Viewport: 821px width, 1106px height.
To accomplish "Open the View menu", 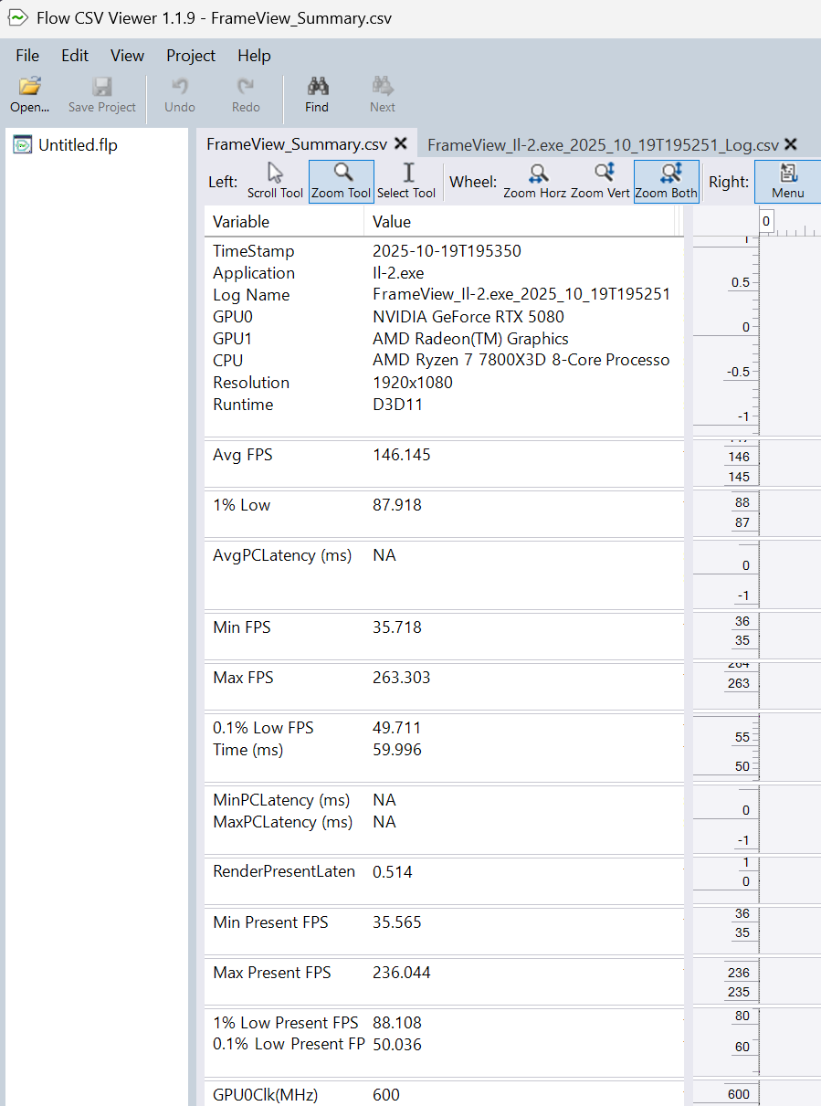I will tap(127, 56).
